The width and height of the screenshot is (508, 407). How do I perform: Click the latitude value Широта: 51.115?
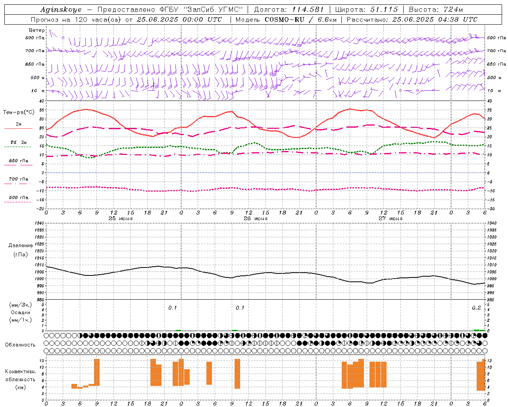point(366,10)
